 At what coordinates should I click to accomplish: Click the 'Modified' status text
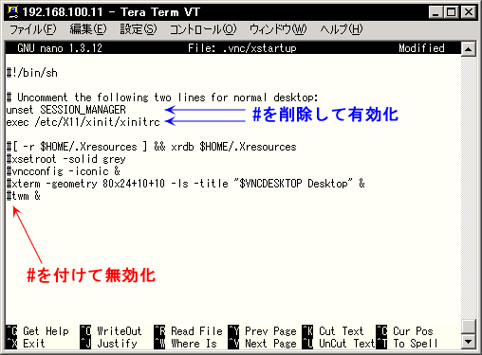[421, 48]
